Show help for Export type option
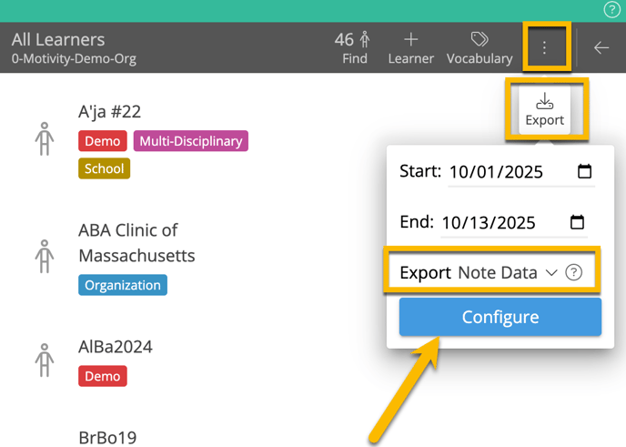Screen dimensions: 626x447 (573, 272)
